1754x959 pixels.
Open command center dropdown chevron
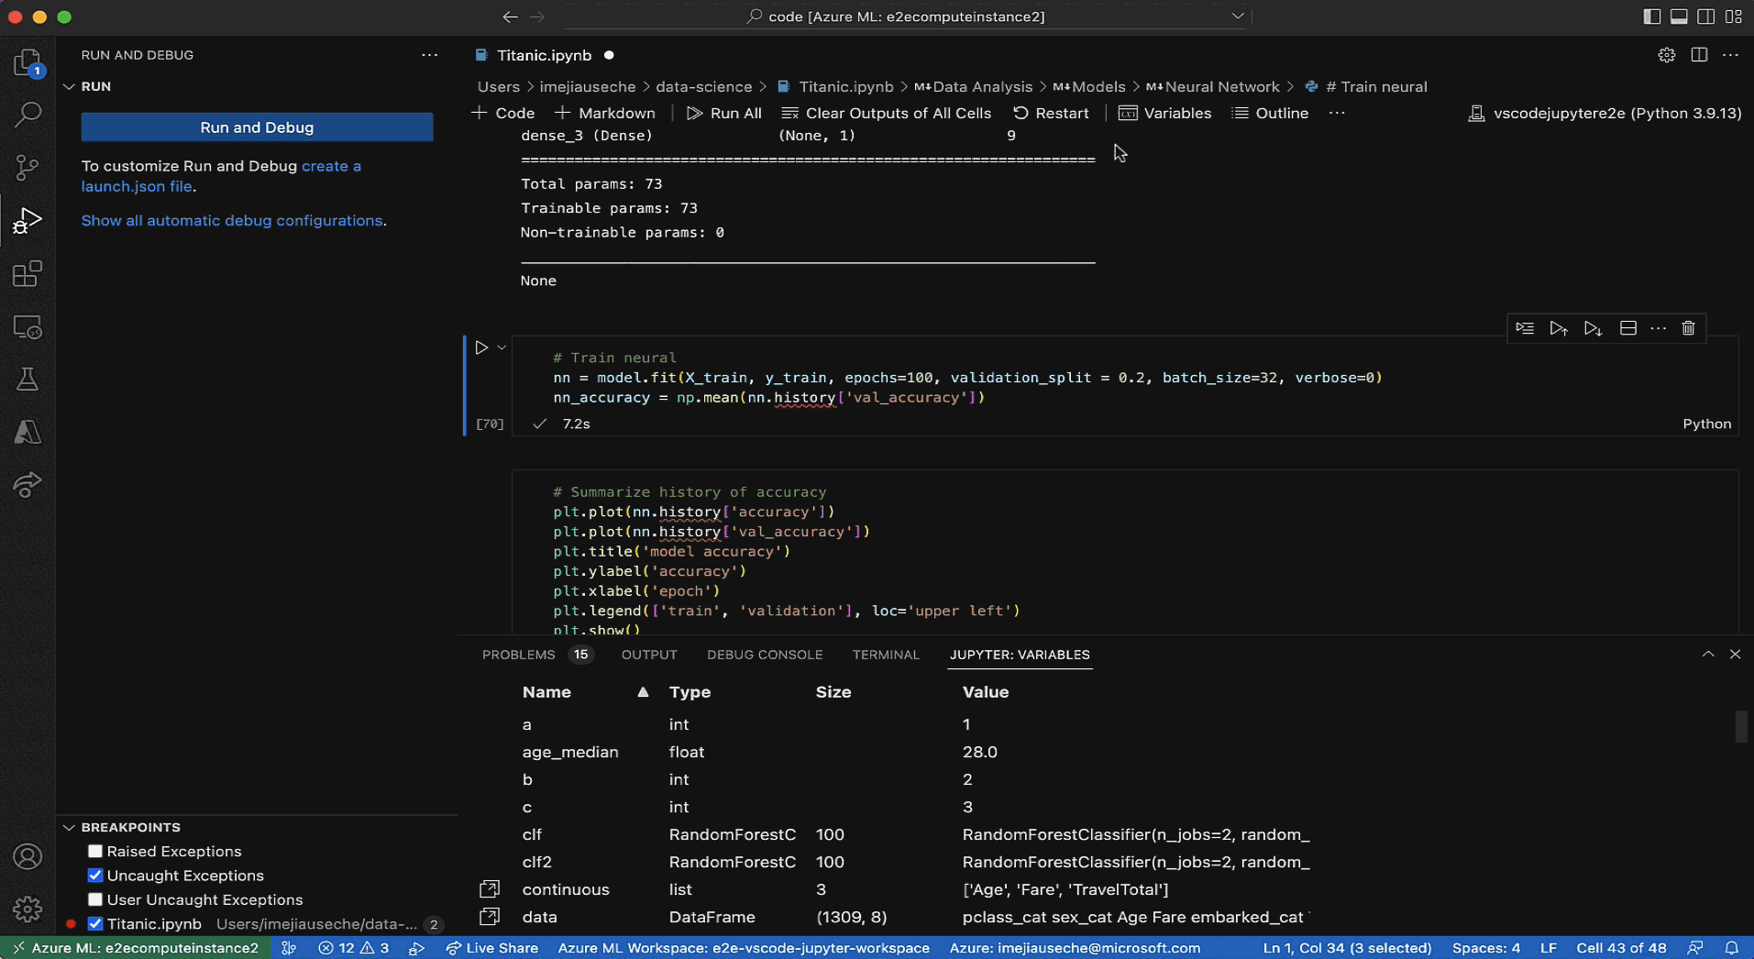click(1238, 17)
